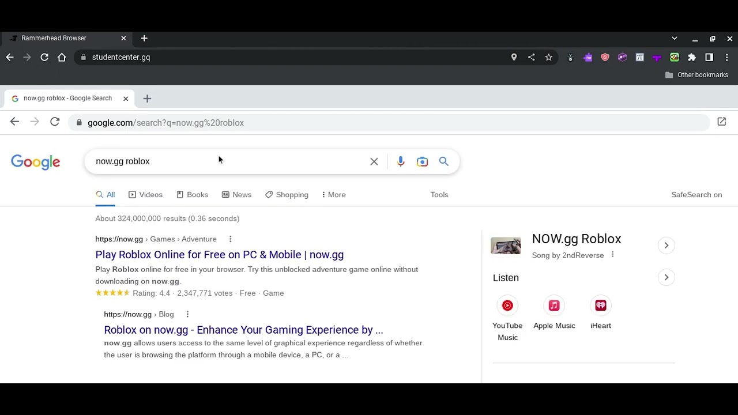Viewport: 738px width, 415px height.
Task: Click the NOW.gg Roblox song thumbnail
Action: 506,246
